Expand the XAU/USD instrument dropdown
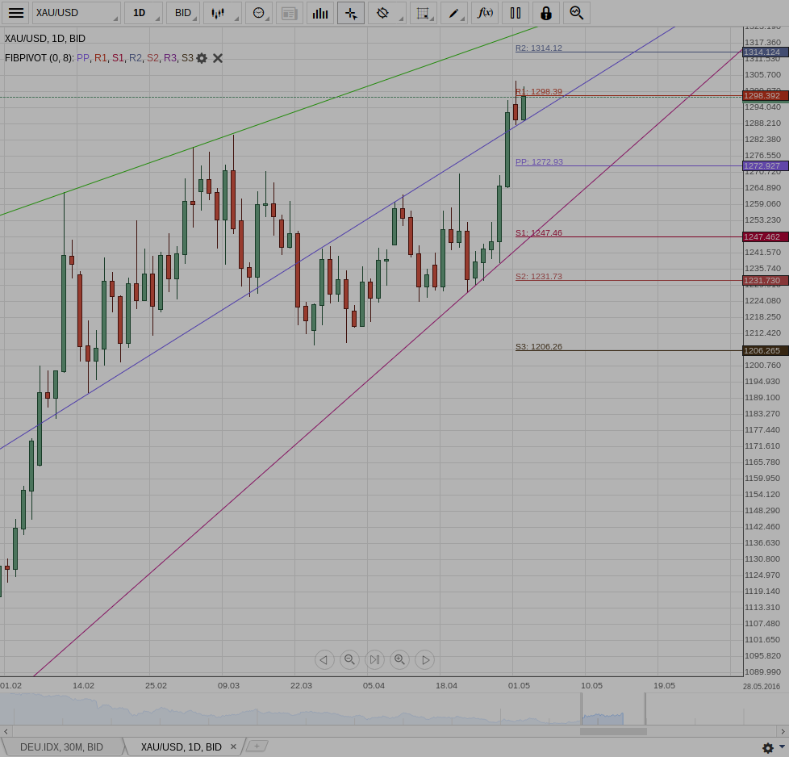Screen dimensions: 789x757 pos(77,13)
